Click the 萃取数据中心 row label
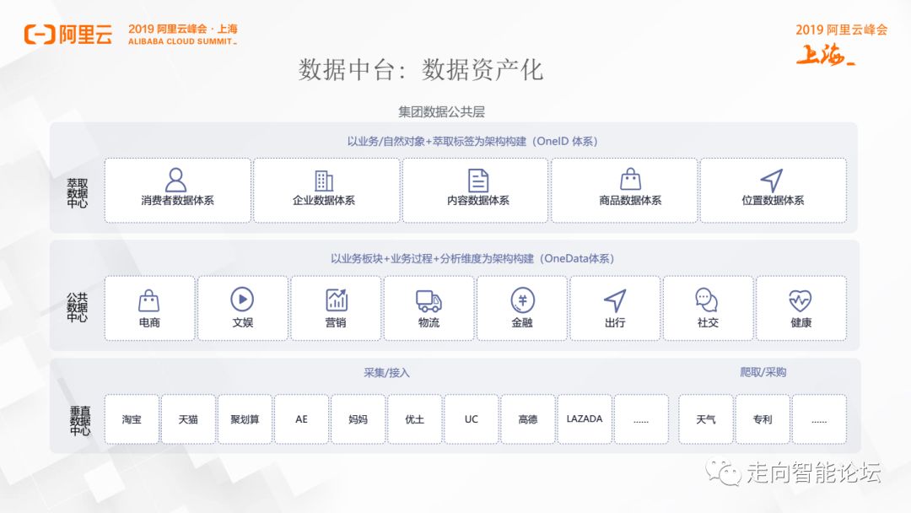 pos(78,193)
